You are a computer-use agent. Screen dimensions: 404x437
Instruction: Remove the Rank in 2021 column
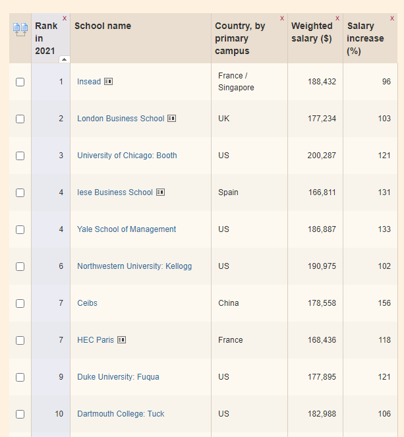65,18
